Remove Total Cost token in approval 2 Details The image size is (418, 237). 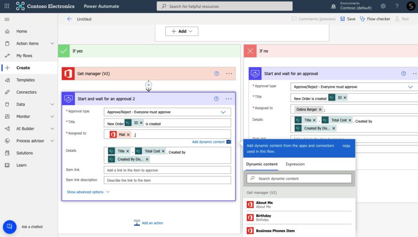163,151
